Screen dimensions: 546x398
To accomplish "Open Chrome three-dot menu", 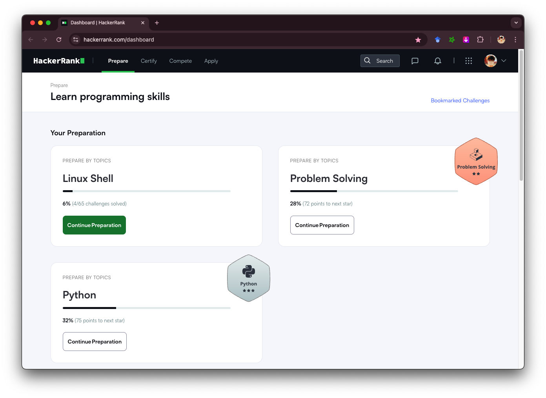I will point(515,40).
